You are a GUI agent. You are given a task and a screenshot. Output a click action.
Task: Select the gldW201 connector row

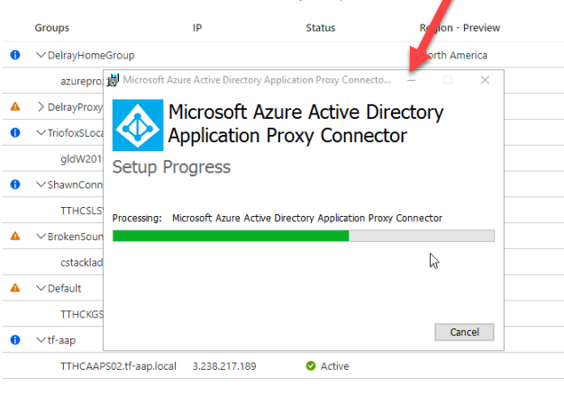click(82, 158)
